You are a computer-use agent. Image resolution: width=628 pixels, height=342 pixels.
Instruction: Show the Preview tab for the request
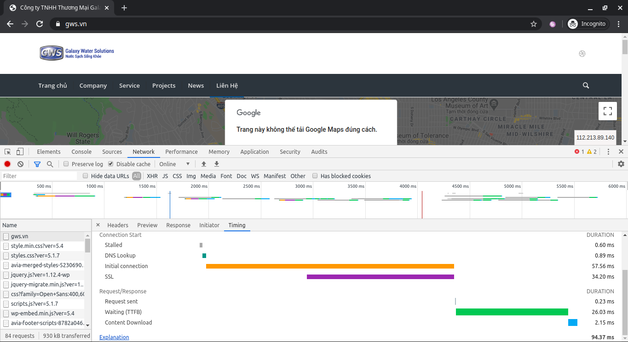click(x=147, y=225)
